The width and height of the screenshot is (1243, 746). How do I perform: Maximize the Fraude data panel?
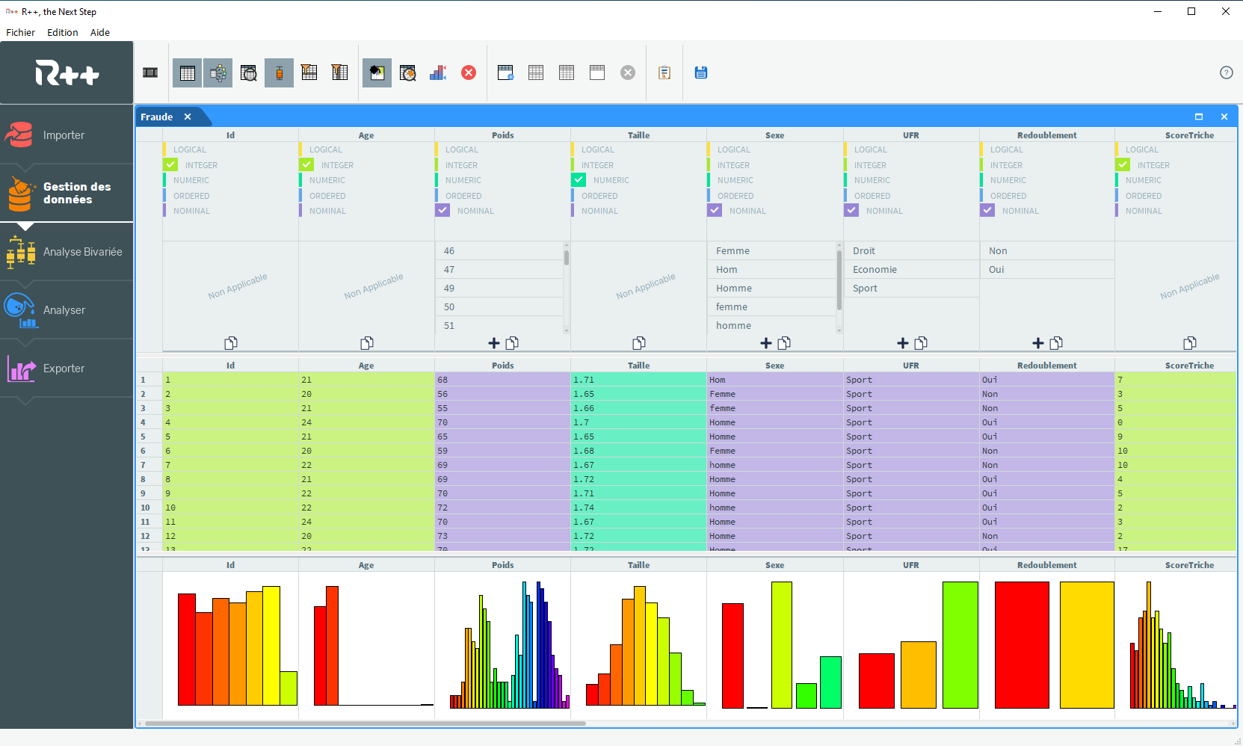(x=1199, y=117)
